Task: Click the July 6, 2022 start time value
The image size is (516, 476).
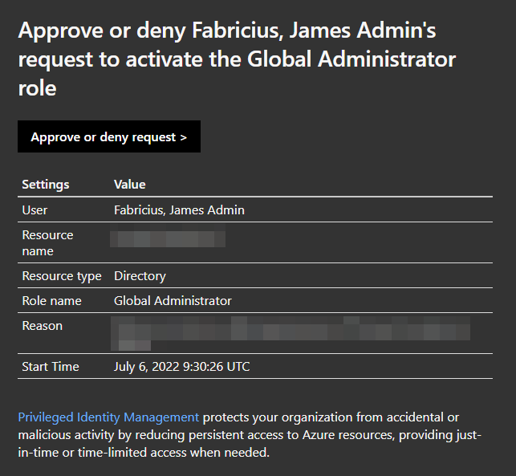Action: [x=181, y=367]
